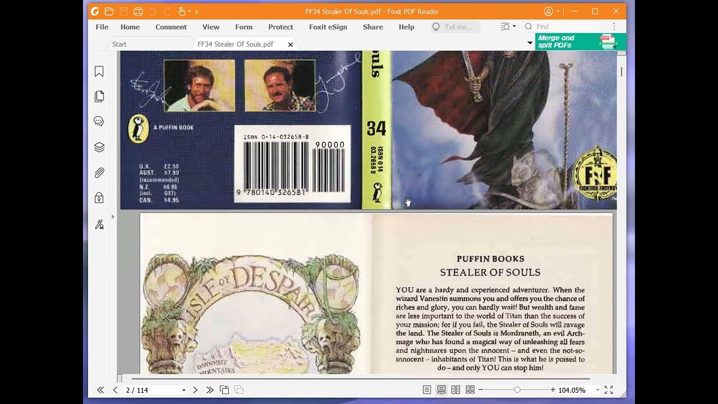Click the Undo arrow in the quick toolbar
718x404 pixels.
(153, 11)
